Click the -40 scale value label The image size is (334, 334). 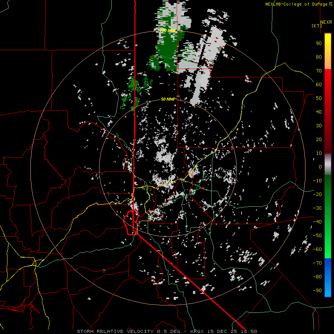(317, 222)
